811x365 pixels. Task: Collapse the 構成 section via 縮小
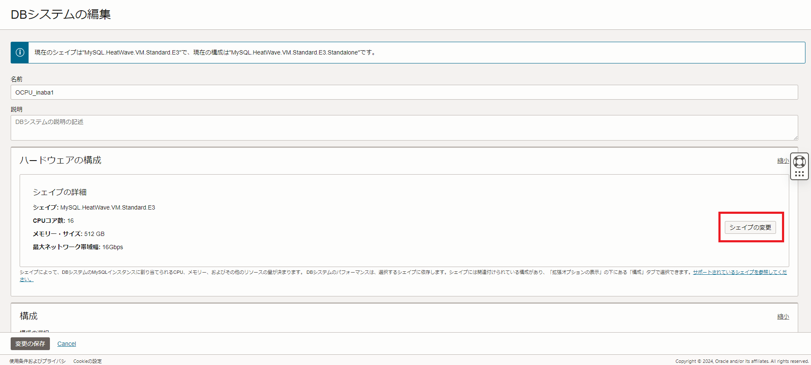783,316
